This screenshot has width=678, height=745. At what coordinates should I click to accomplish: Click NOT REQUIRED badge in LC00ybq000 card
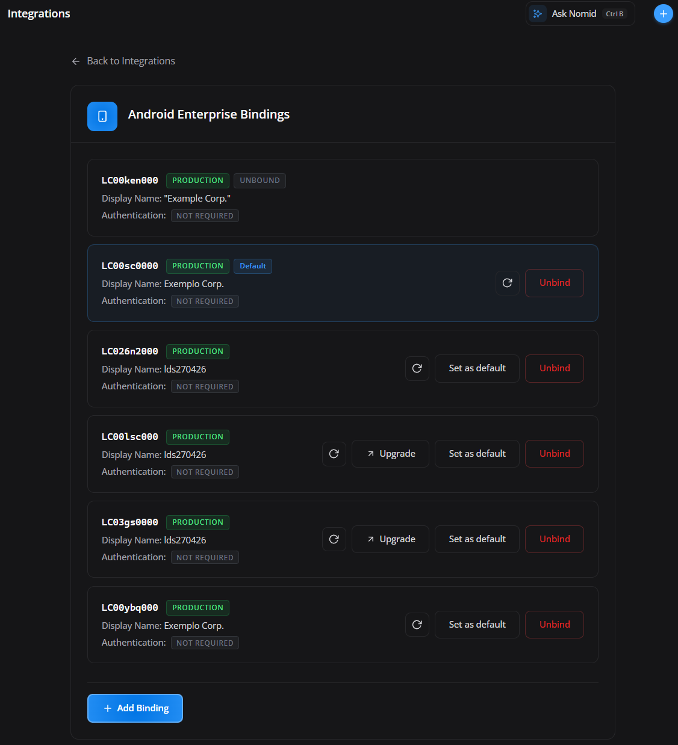[205, 643]
